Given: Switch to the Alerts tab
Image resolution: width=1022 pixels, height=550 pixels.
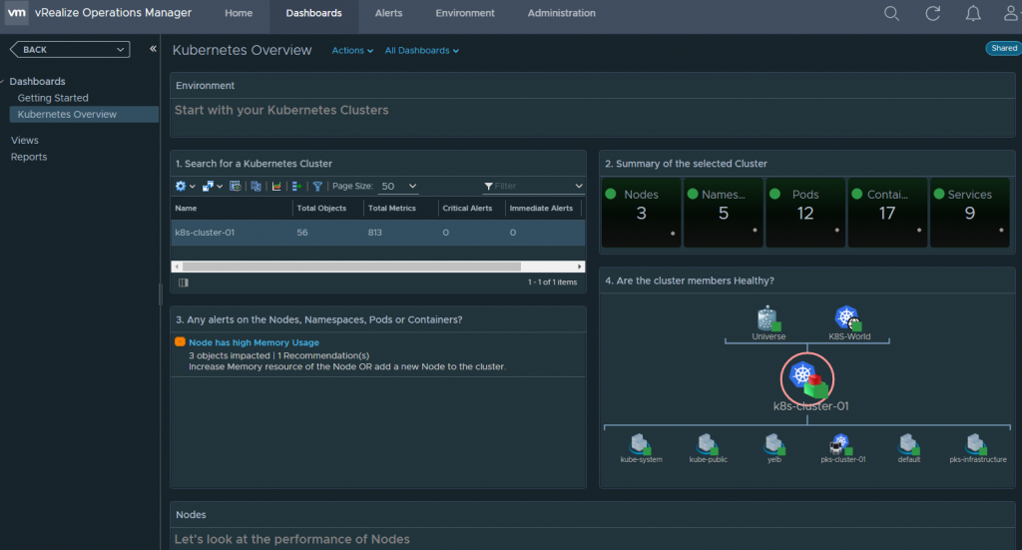Looking at the screenshot, I should (x=388, y=13).
